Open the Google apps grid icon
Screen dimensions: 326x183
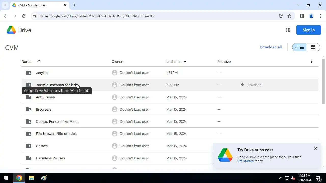(288, 30)
